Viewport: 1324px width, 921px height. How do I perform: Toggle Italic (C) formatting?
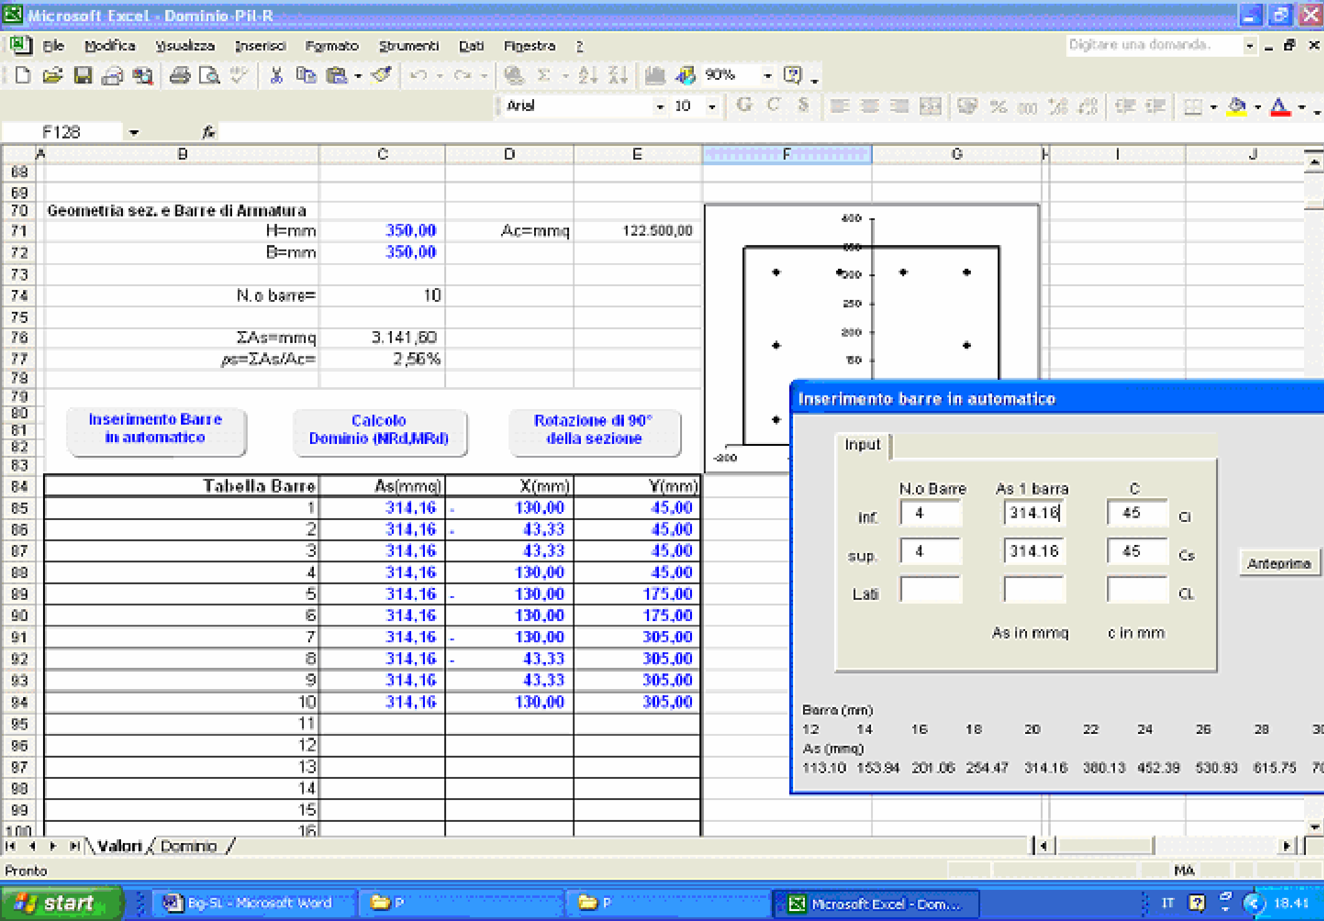774,105
